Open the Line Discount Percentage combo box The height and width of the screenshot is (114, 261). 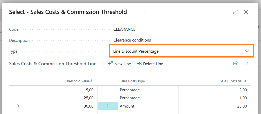tap(181, 51)
